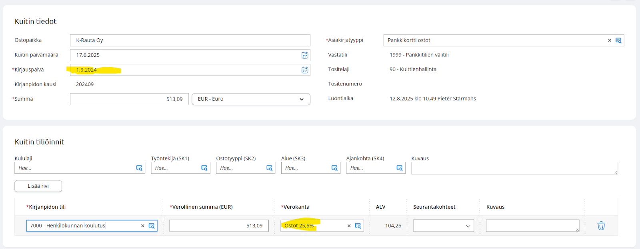The height and width of the screenshot is (249, 640).
Task: Click the Kirjanpidon tili column header
Action: coord(46,207)
